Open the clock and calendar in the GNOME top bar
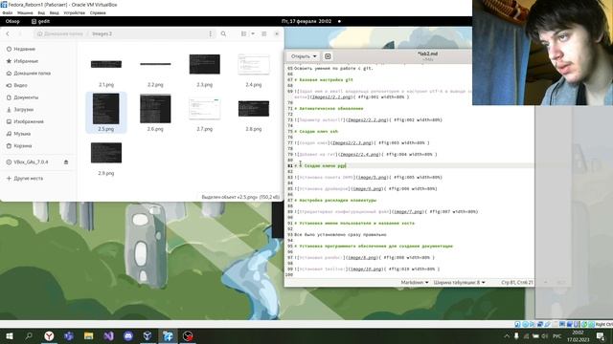This screenshot has width=613, height=344. (x=306, y=21)
